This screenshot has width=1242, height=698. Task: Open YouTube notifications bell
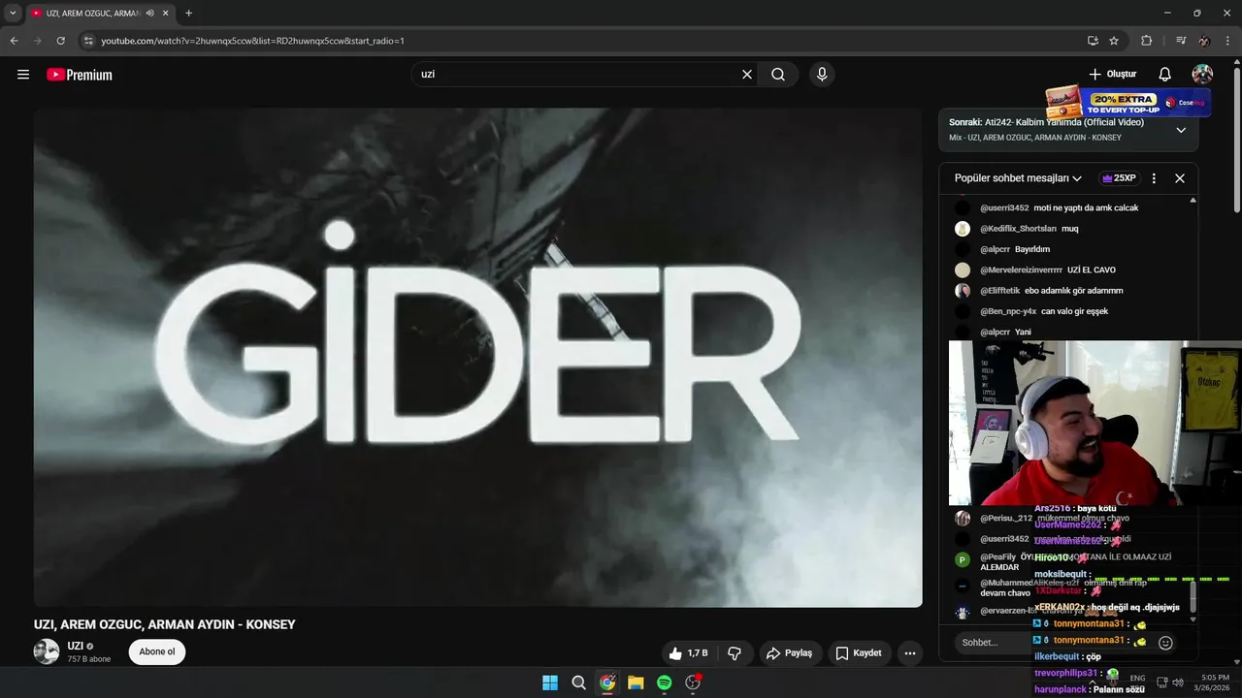coord(1165,75)
